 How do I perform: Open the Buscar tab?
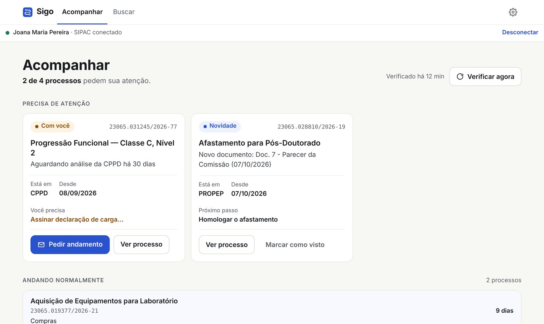coord(124,12)
